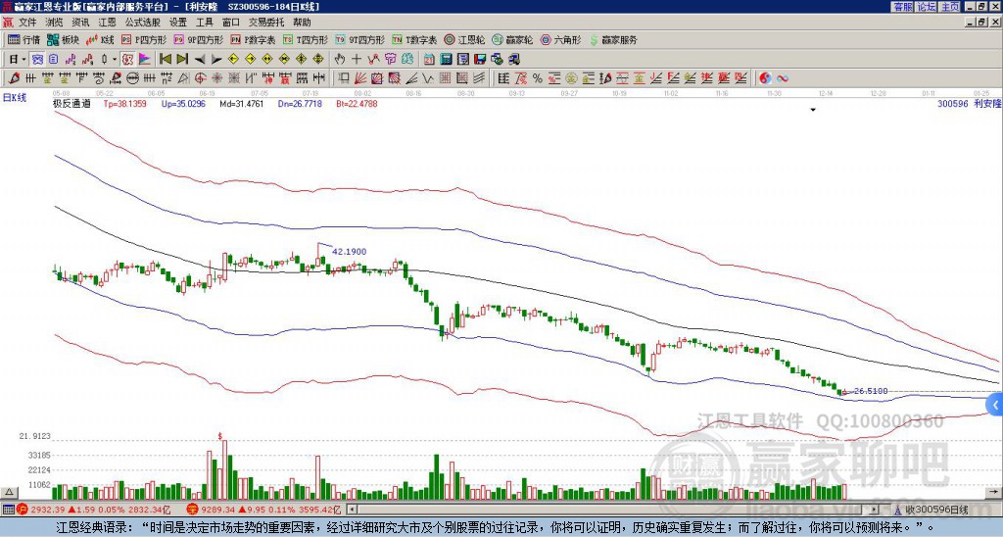
Task: Open the 江恩 menu
Action: point(107,23)
